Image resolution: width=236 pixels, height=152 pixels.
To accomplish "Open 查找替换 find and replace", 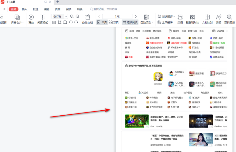I will [x=229, y=19].
